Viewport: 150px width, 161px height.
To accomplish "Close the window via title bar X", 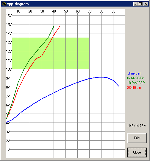I will pyautogui.click(x=146, y=4).
